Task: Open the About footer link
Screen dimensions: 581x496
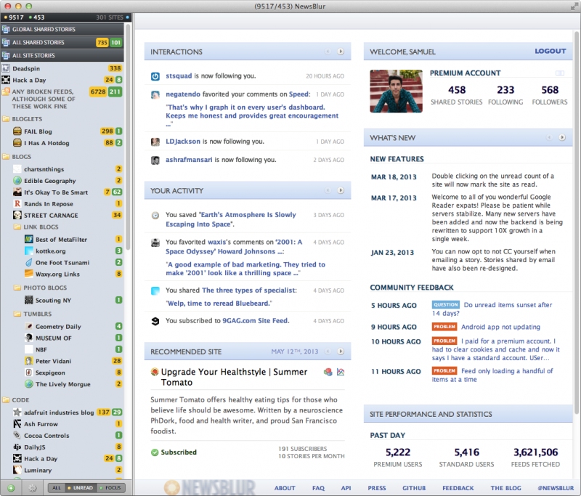Action: (x=285, y=488)
